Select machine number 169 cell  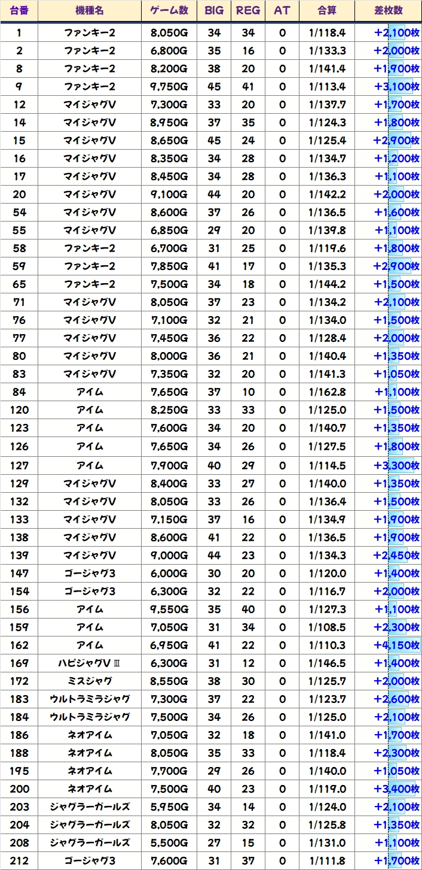pos(19,663)
